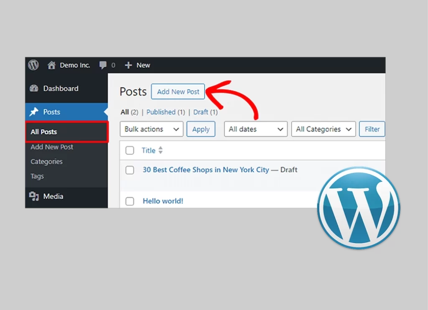
Task: Open the Bulk actions dropdown
Action: (151, 129)
